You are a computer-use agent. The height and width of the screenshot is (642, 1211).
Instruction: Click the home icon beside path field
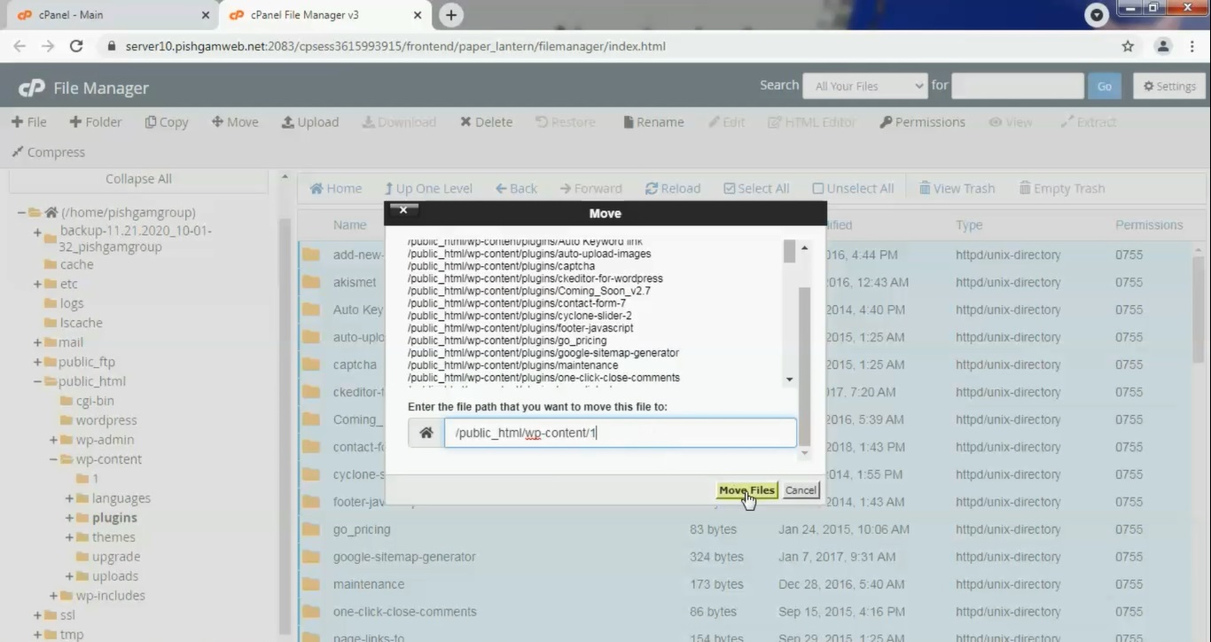click(x=426, y=433)
